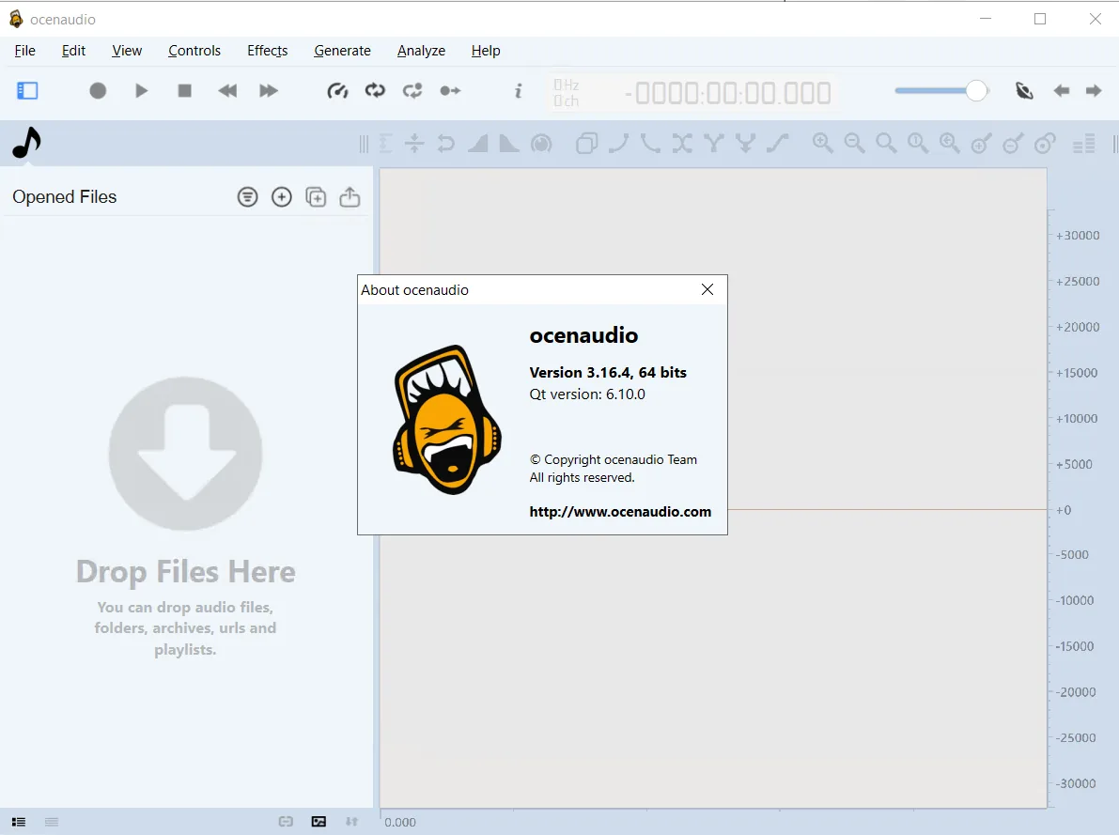The width and height of the screenshot is (1119, 835).
Task: Click the gain knob icon
Action: point(542,144)
